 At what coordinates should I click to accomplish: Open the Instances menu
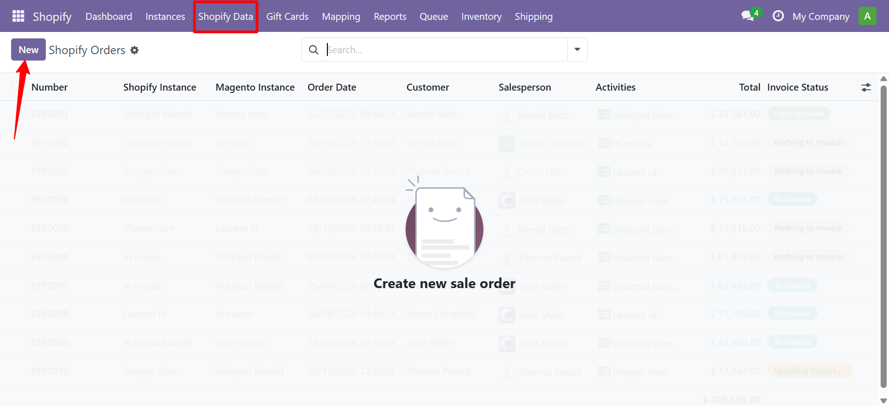(165, 17)
